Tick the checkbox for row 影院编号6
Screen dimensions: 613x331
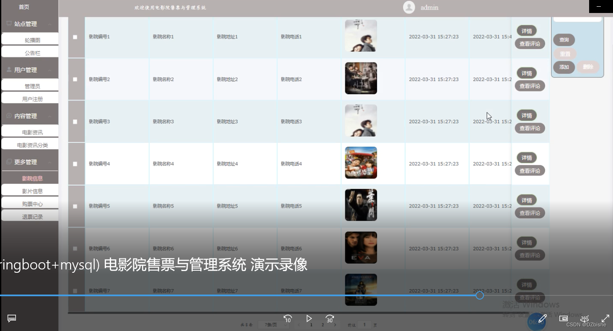[x=75, y=248]
